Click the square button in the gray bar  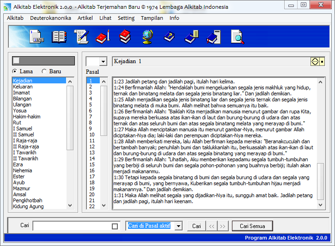[16, 61]
